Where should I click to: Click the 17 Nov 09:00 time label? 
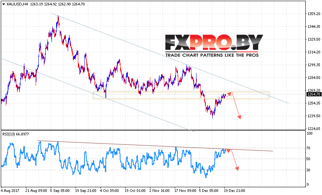(185, 190)
